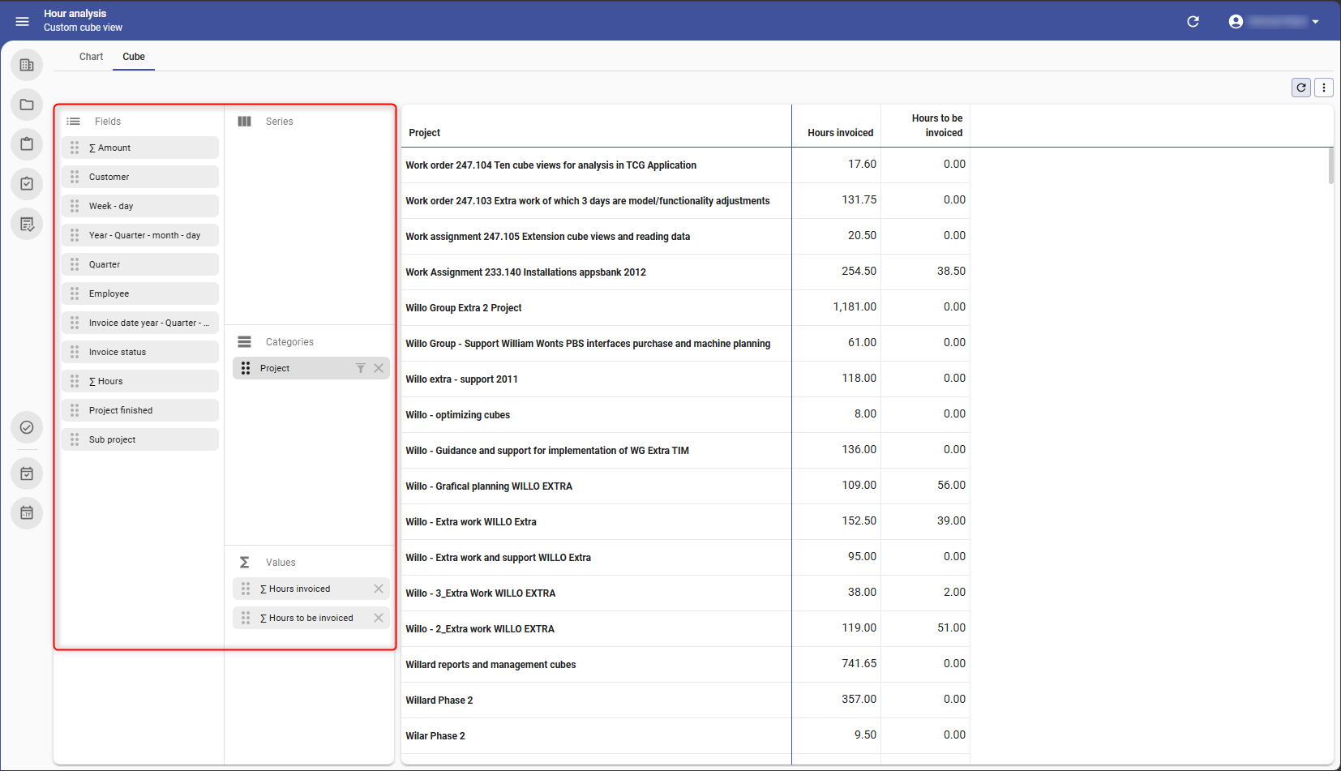
Task: Click the 56.00 hours to be invoiced value
Action: tap(951, 485)
